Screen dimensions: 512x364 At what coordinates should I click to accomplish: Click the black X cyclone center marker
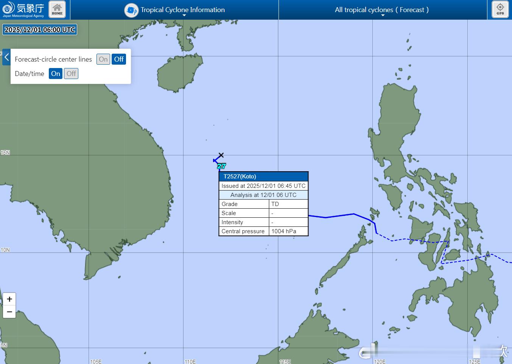pyautogui.click(x=221, y=155)
